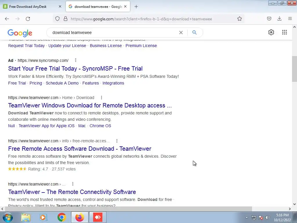Open SyncroMSP Free Trial ad headline
The image size is (297, 223).
pyautogui.click(x=75, y=69)
